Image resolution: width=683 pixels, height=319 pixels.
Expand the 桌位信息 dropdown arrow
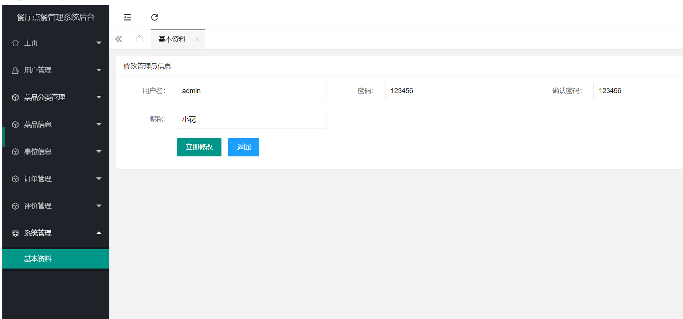(x=99, y=152)
